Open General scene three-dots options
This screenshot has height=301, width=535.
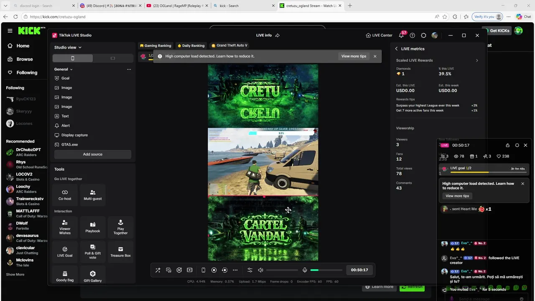[129, 69]
